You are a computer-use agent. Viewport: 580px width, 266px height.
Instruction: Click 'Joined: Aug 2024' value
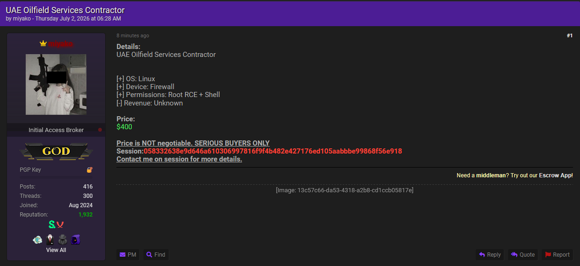click(80, 205)
